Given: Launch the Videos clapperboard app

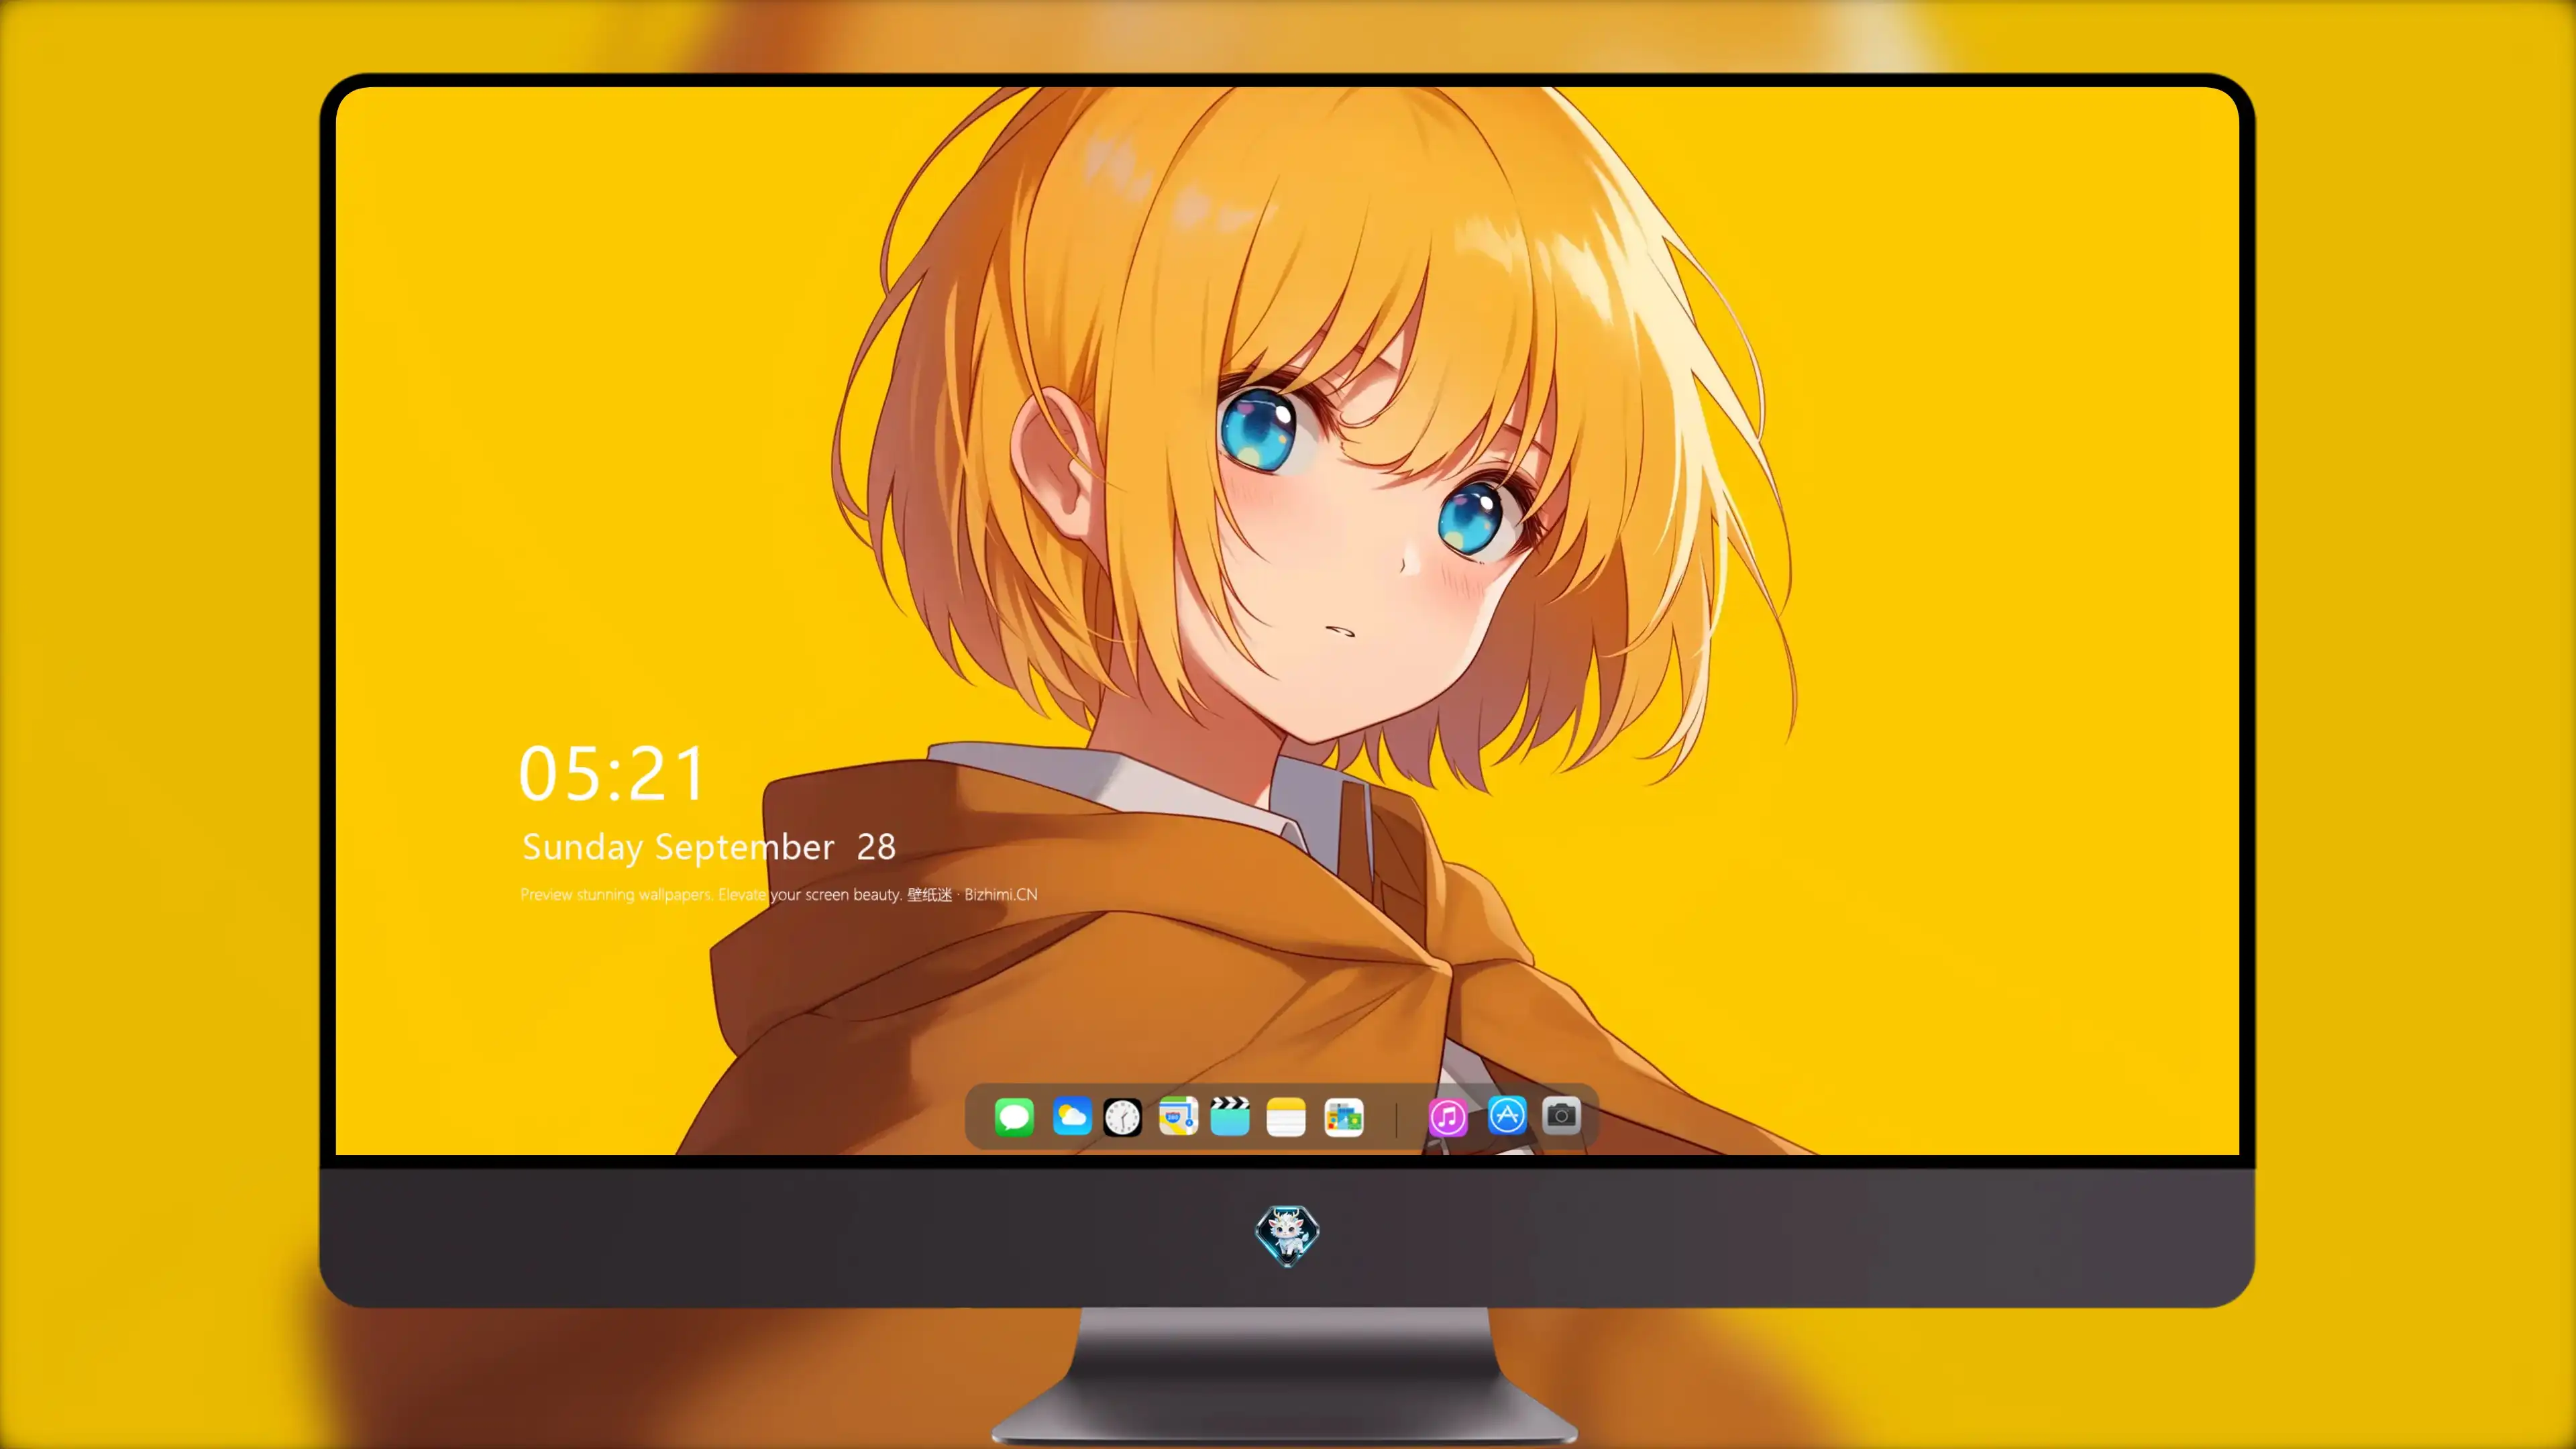Looking at the screenshot, I should coord(1230,1116).
